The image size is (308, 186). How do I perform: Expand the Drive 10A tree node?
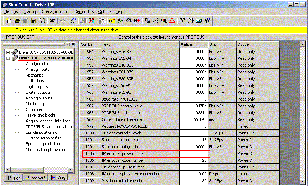coord(8,52)
